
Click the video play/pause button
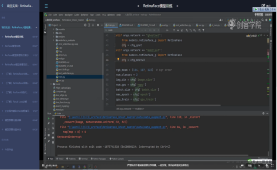[x=44, y=165]
